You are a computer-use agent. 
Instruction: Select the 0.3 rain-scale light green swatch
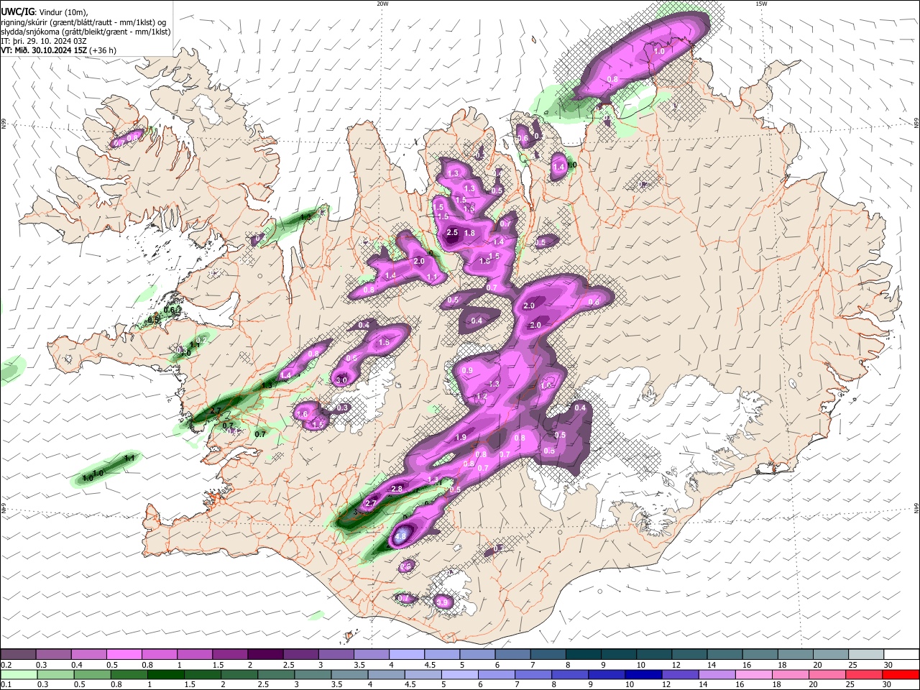[55, 675]
